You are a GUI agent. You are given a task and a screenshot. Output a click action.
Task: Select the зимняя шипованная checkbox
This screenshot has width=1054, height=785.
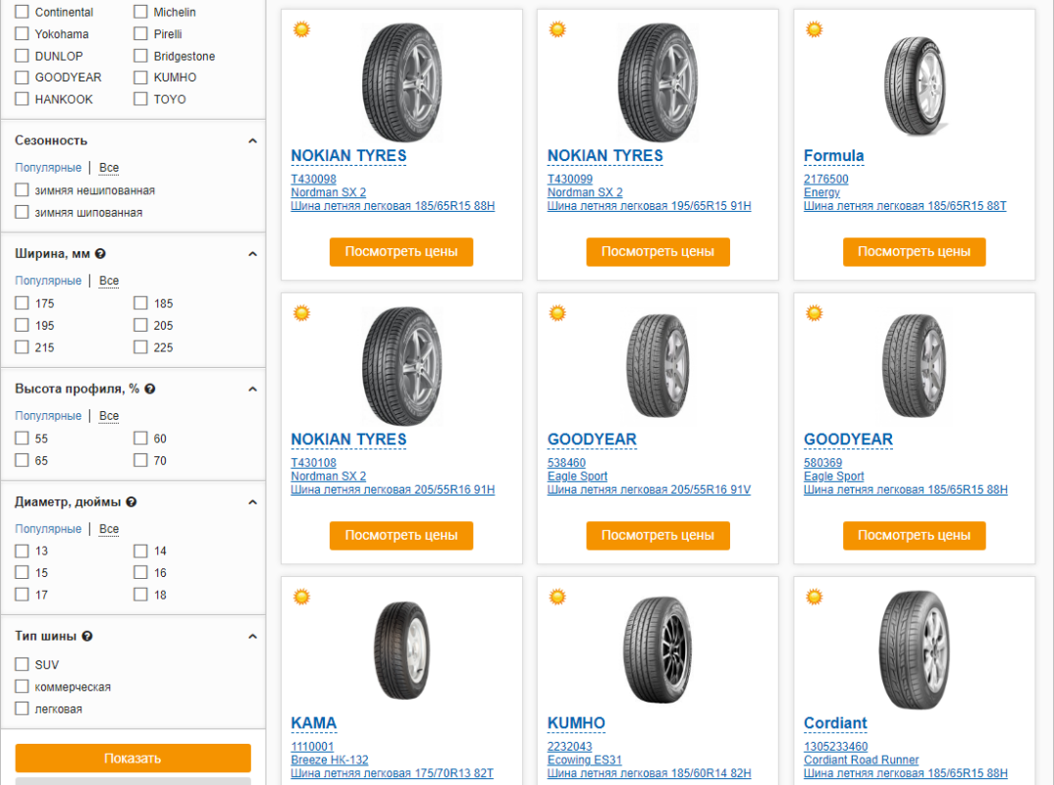pyautogui.click(x=23, y=212)
